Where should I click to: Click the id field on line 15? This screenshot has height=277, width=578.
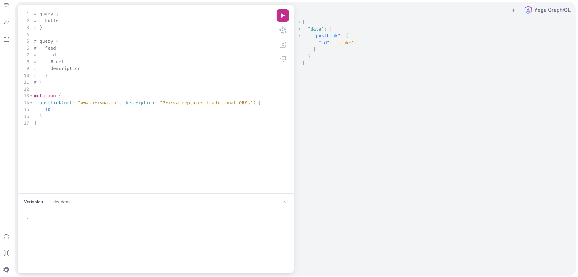tap(48, 109)
